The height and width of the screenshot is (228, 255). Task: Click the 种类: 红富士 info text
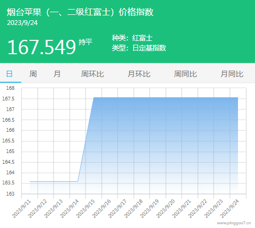(132, 38)
